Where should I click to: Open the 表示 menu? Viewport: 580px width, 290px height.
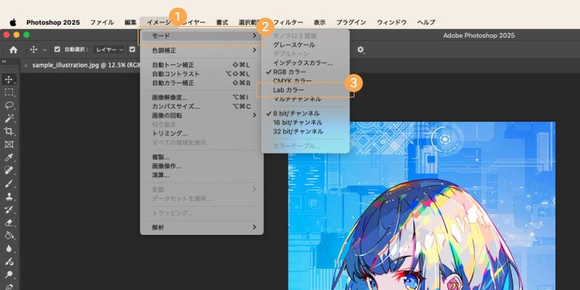coord(319,22)
